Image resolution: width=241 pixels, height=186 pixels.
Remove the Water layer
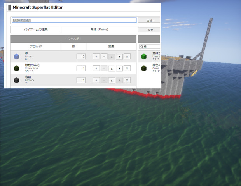(x=127, y=57)
